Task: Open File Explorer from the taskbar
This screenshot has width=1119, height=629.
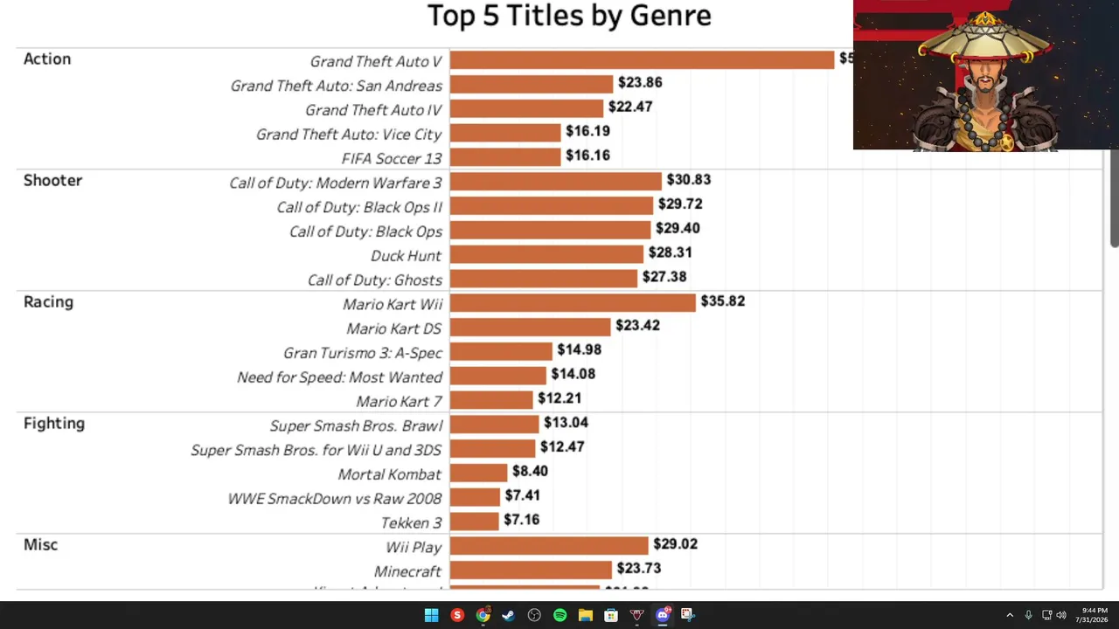Action: [586, 615]
